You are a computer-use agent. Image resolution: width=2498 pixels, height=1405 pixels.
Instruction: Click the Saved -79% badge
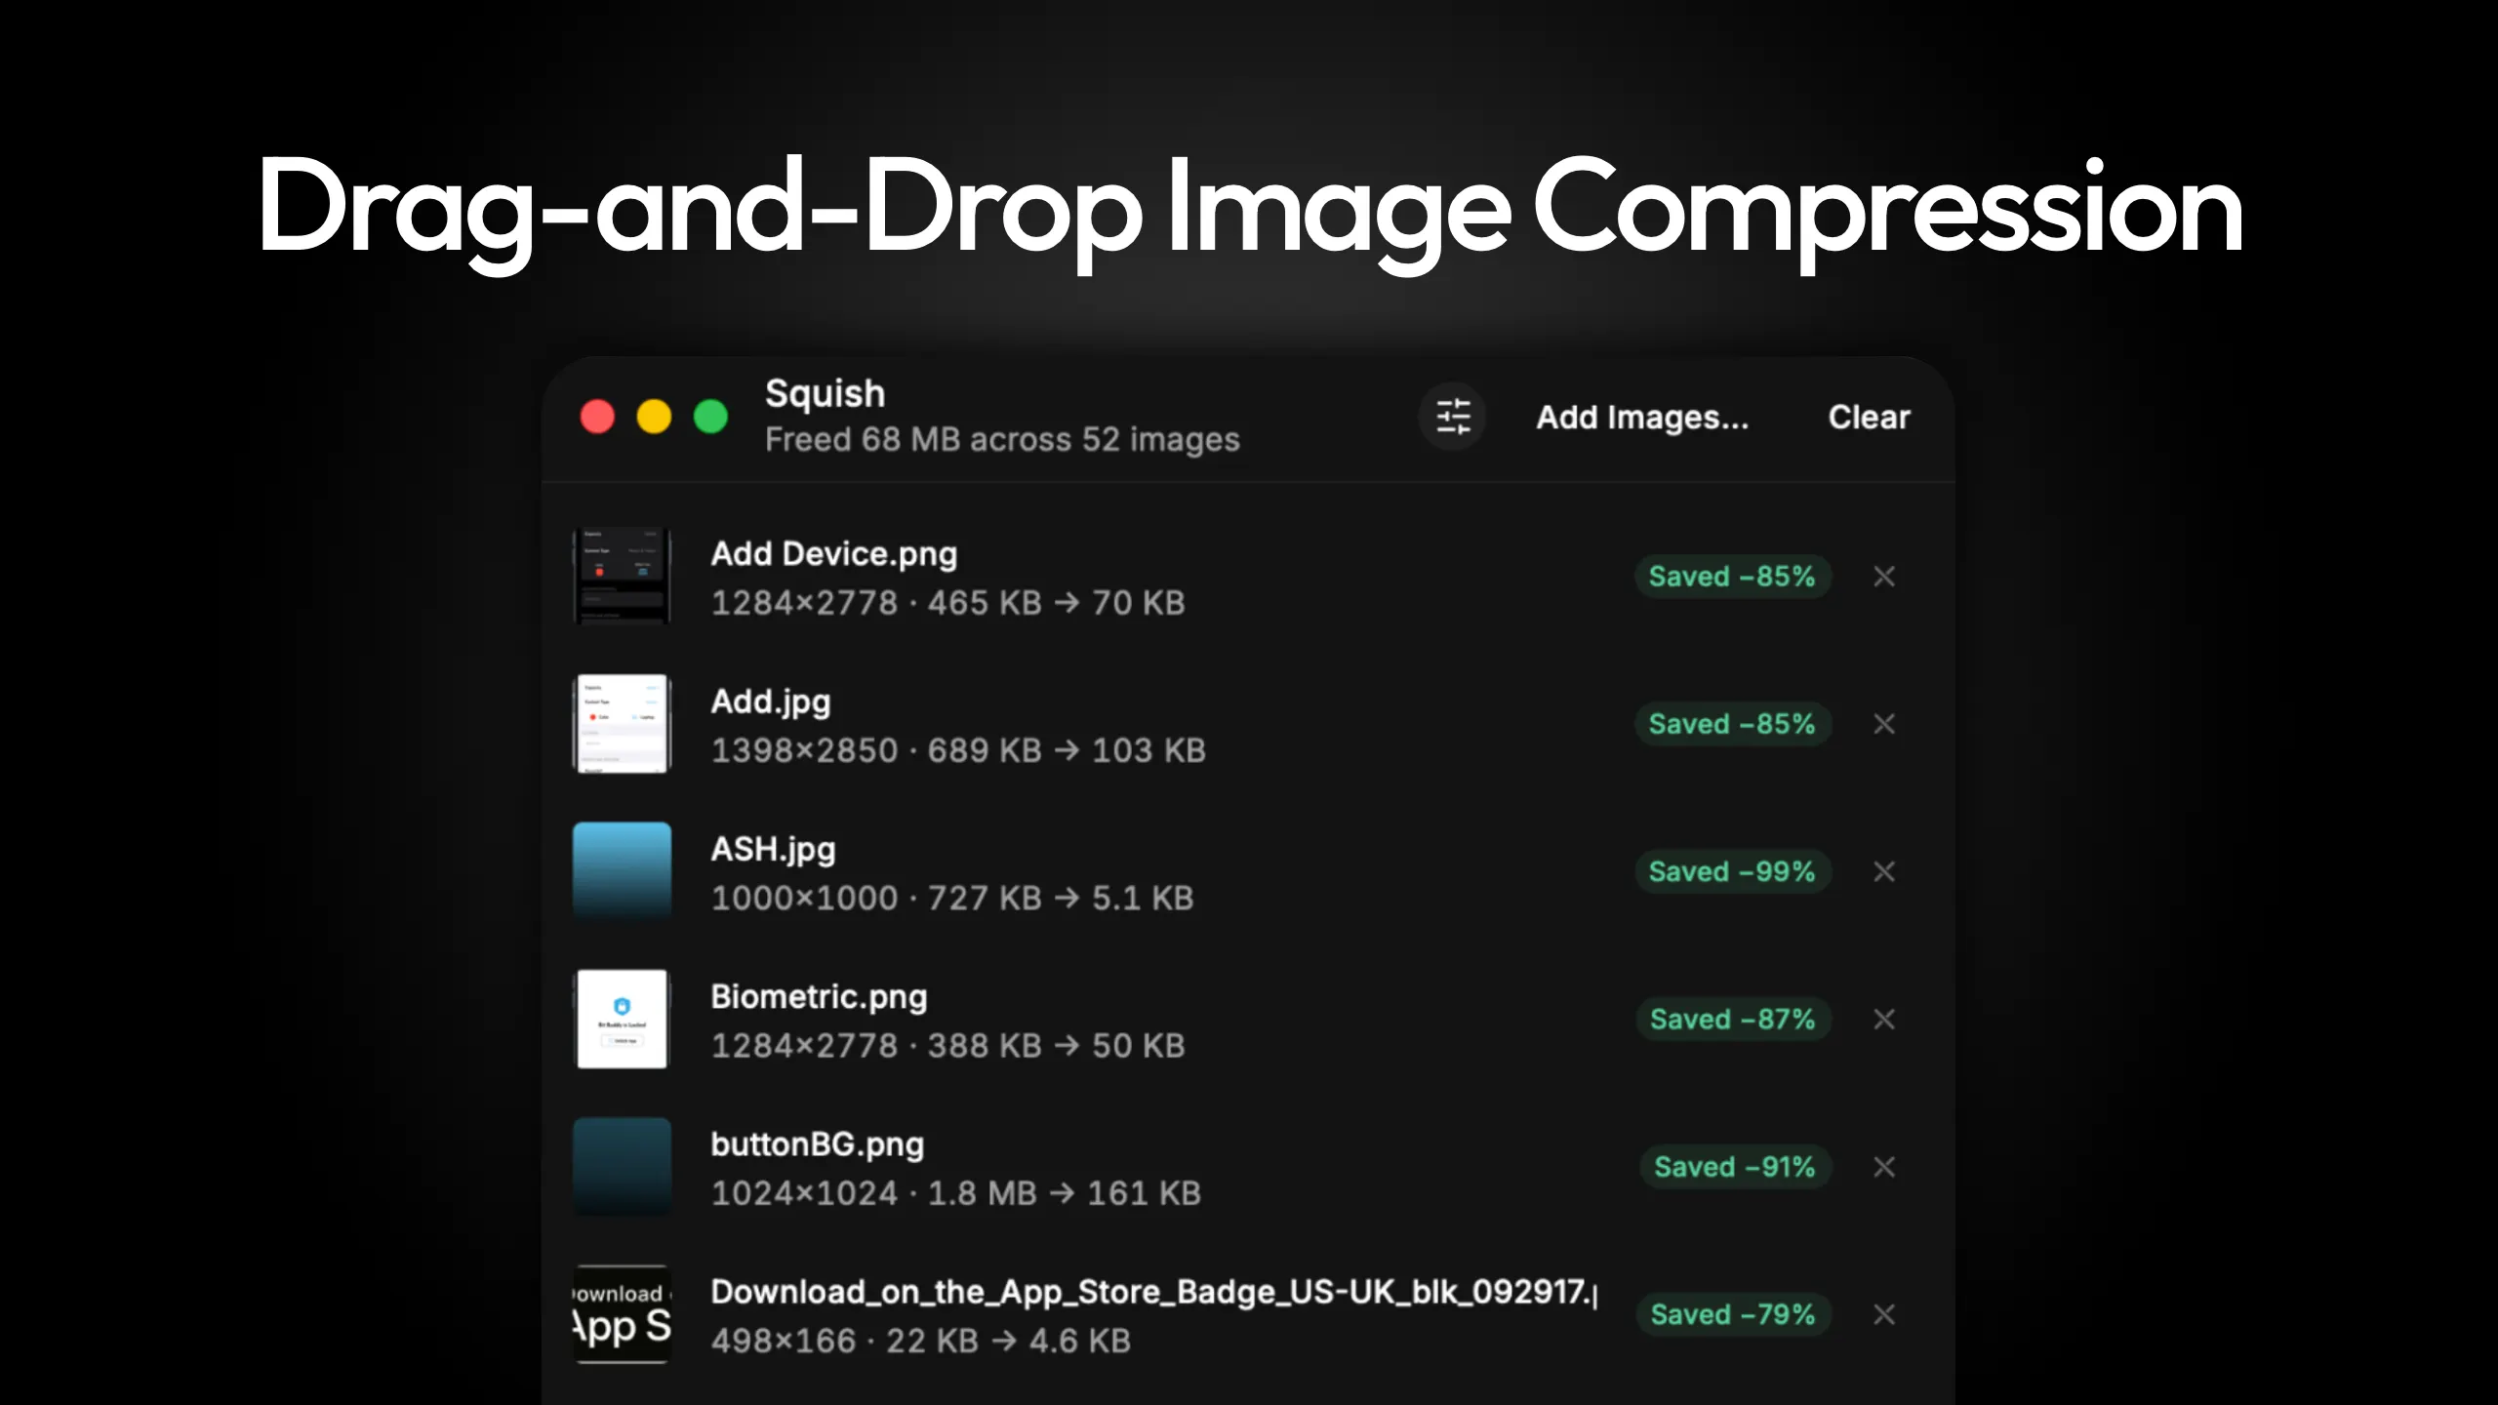coord(1733,1314)
